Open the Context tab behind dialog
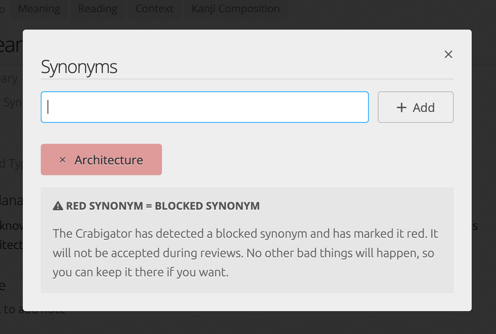Screen dimensions: 496x334 [155, 9]
